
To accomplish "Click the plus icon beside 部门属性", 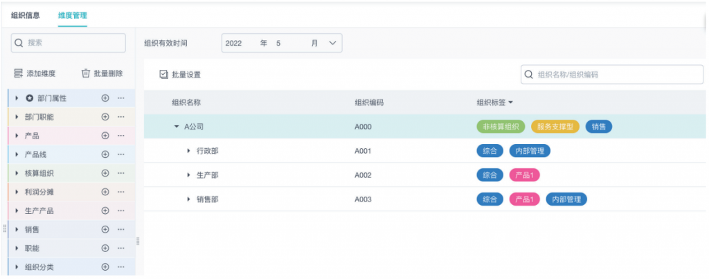I will (105, 98).
